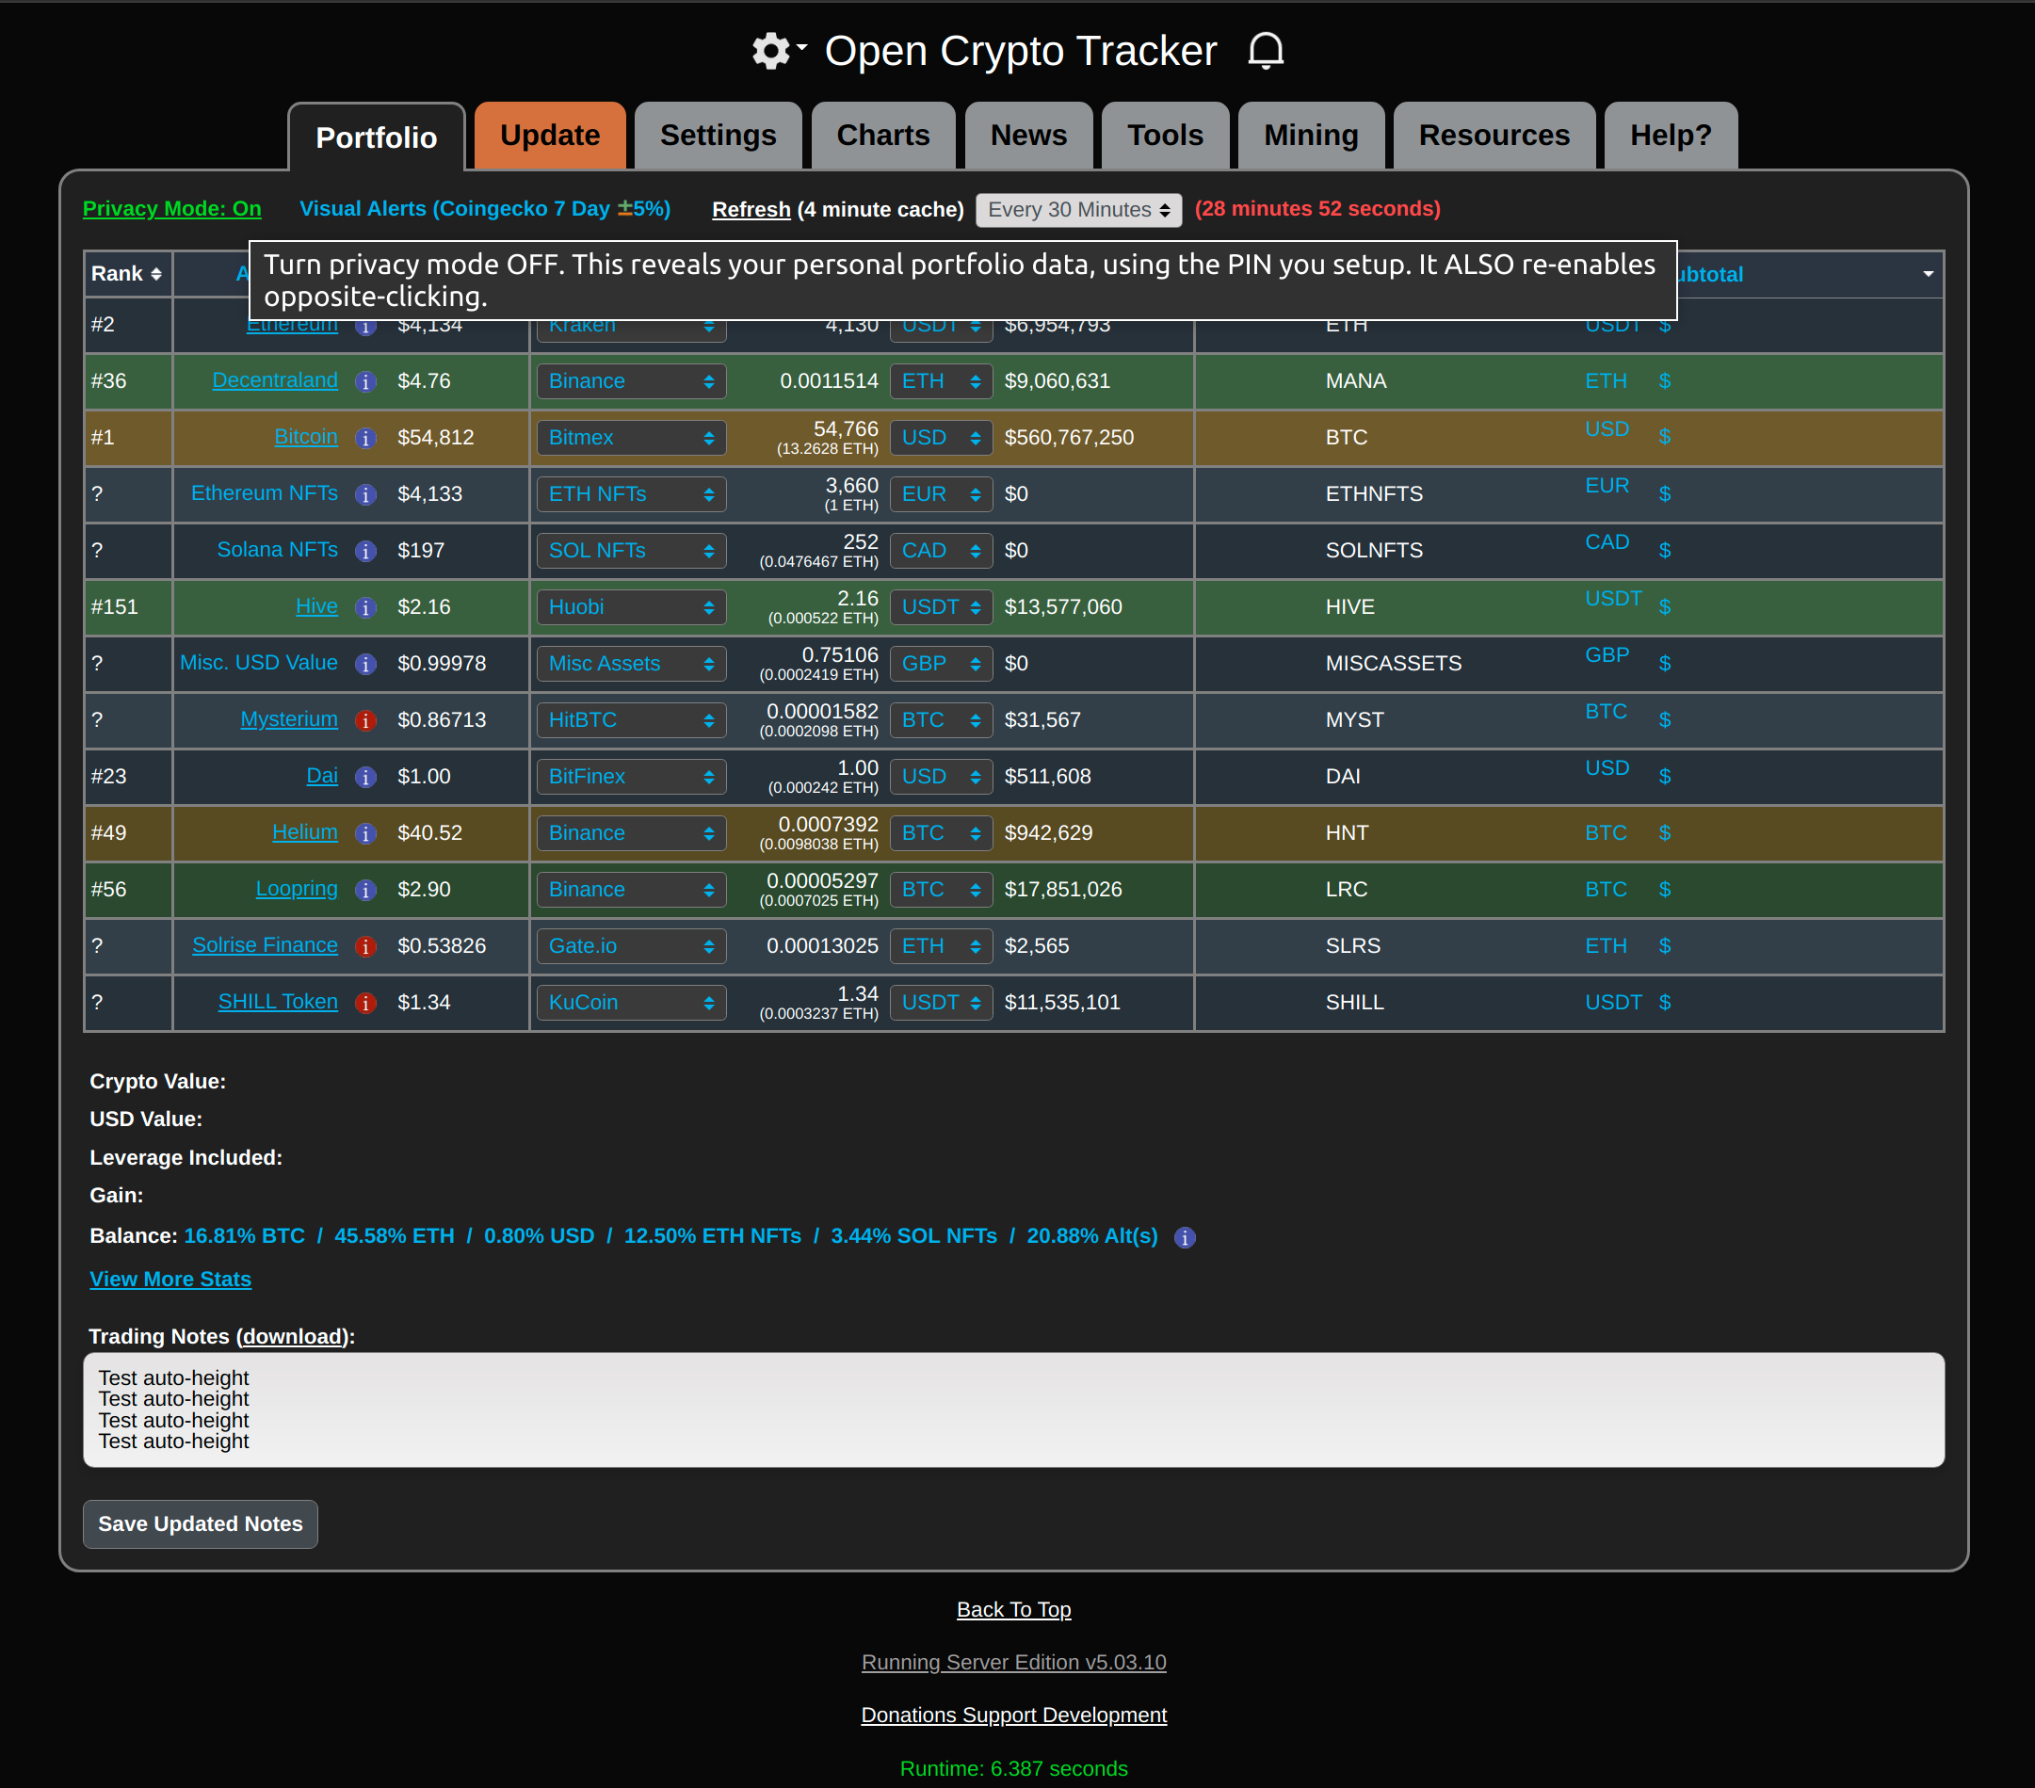Switch to the Update tab
Viewport: 2035px width, 1788px height.
point(550,136)
